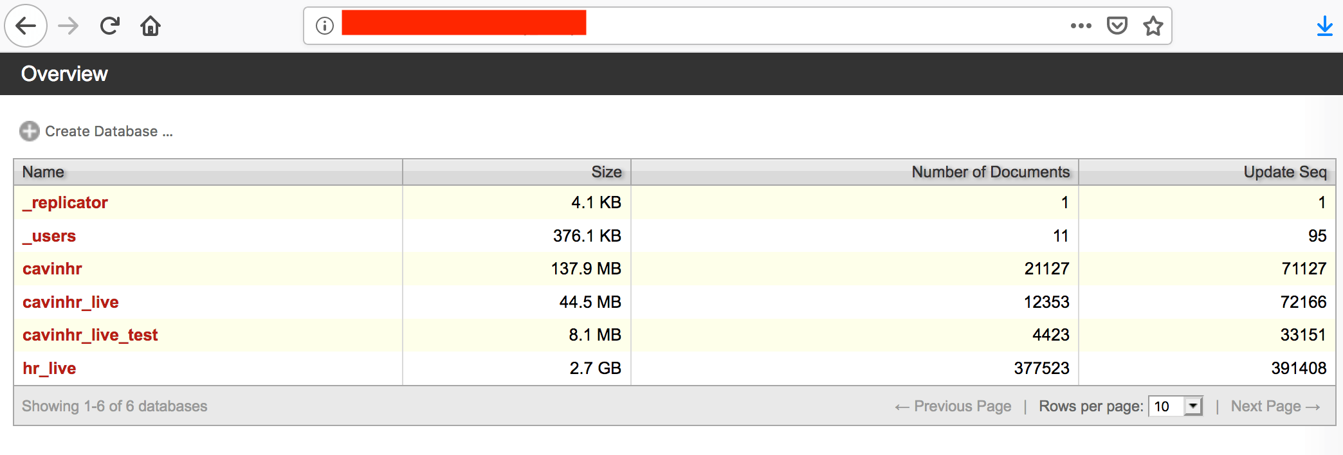Open the cavinhr_live_test database
The image size is (1343, 455).
90,335
